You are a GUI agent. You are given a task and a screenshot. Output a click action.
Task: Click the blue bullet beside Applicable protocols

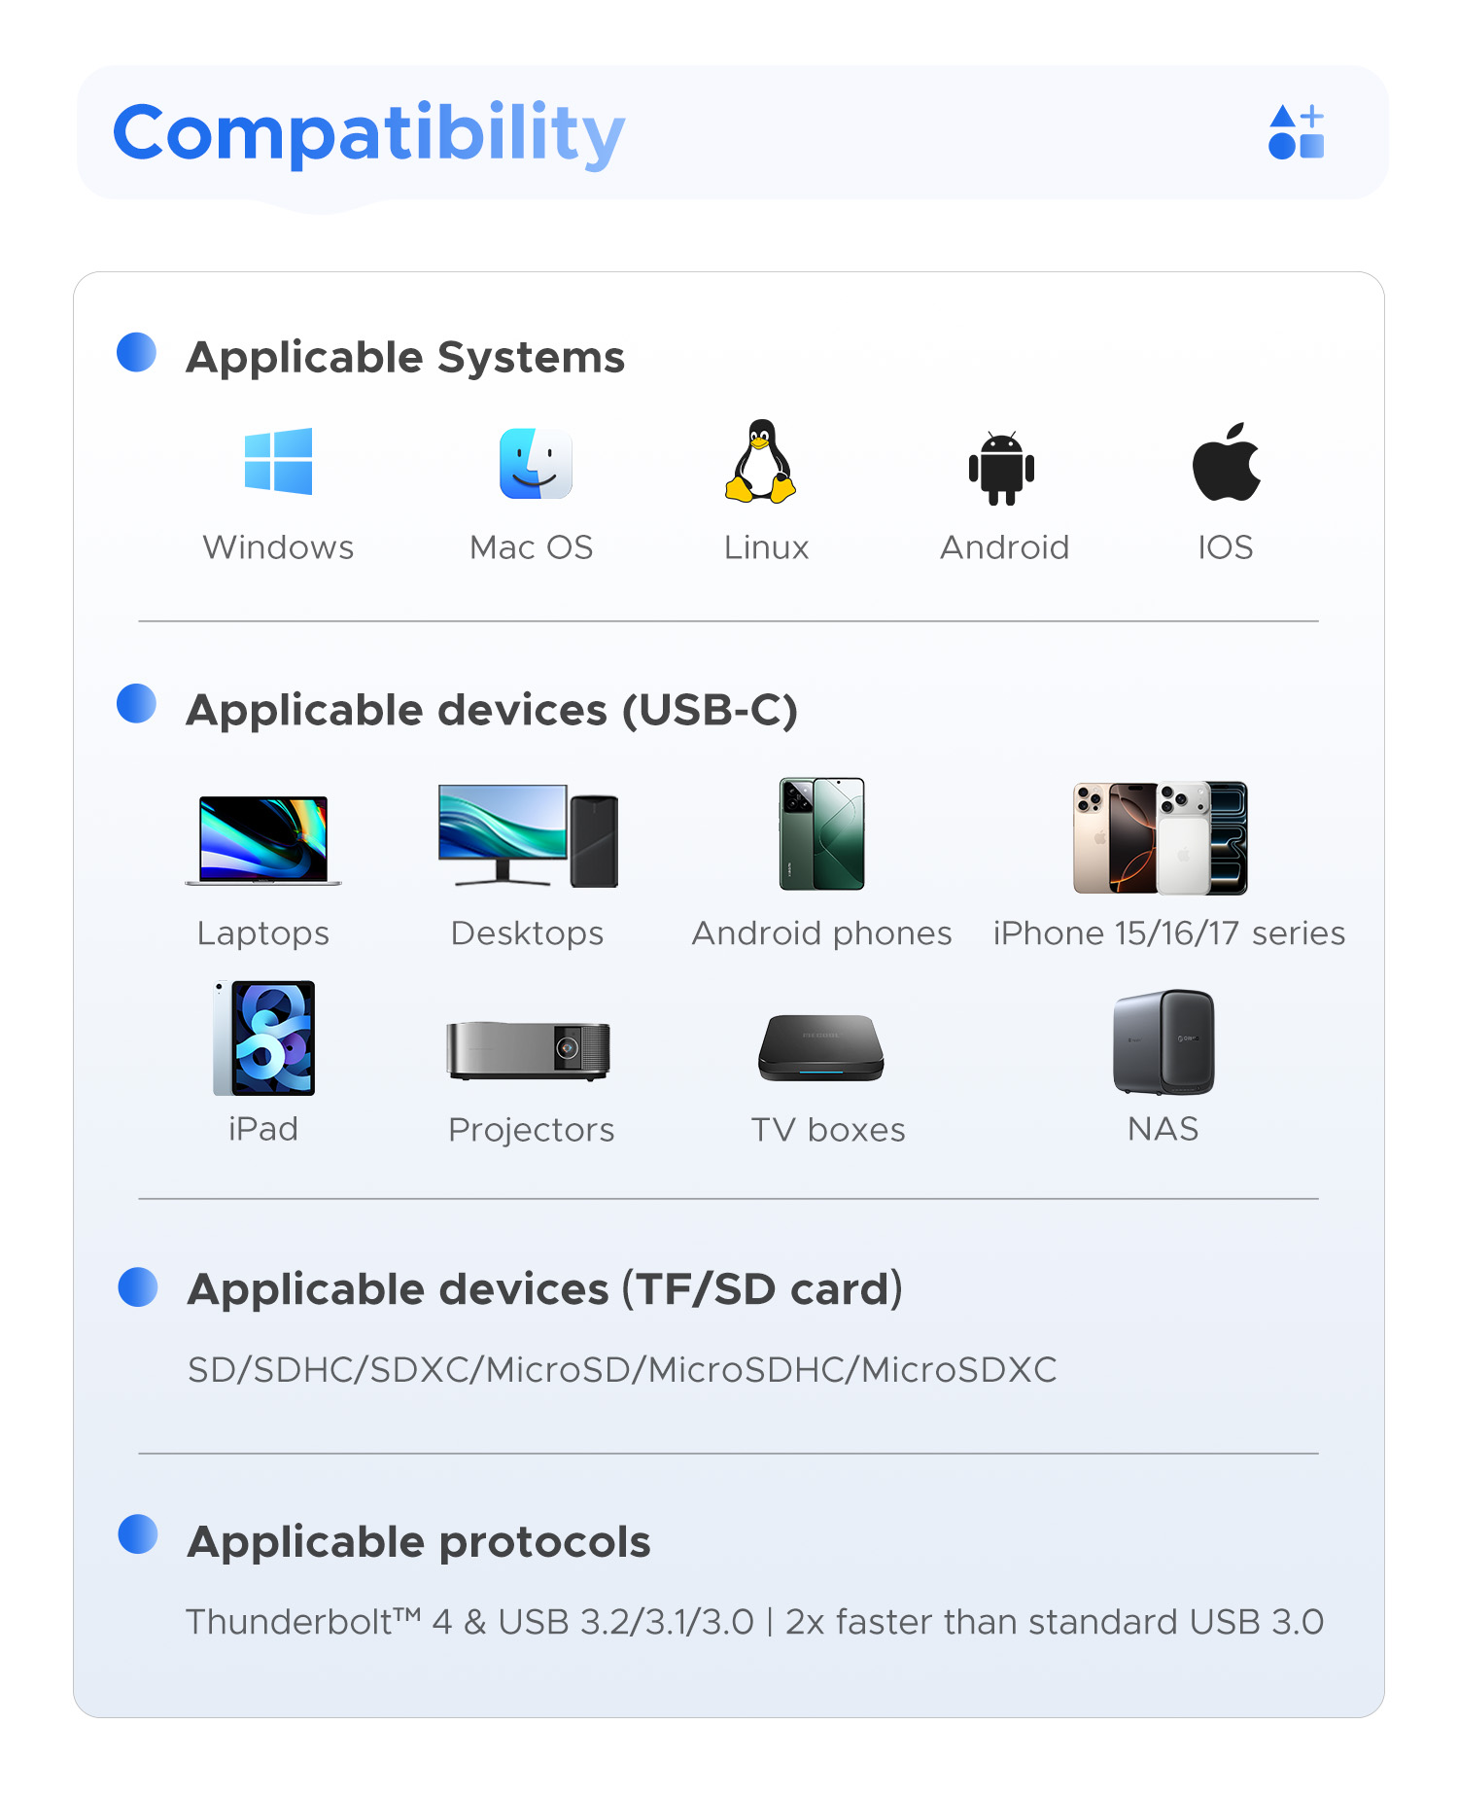pos(138,1534)
